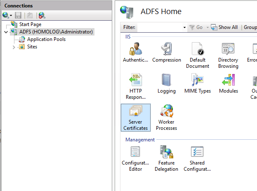Click the Group by label in filter bar
257x191 pixels.
coord(250,27)
